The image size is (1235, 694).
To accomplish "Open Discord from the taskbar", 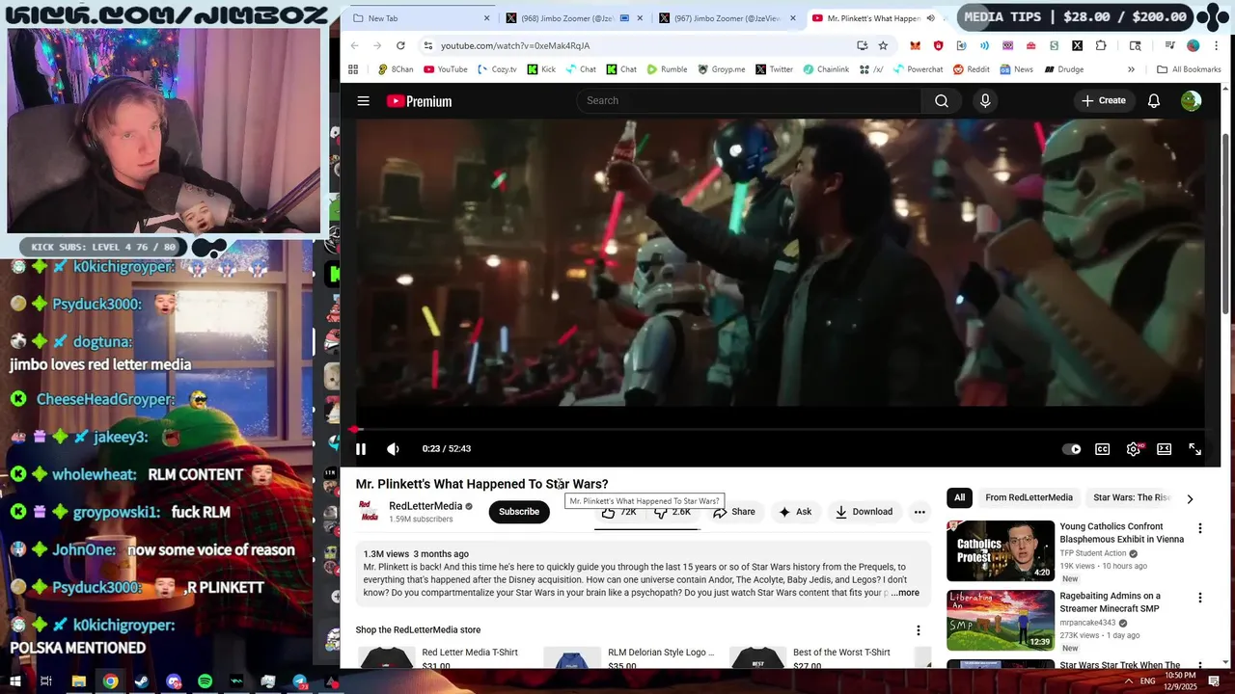I will click(174, 681).
